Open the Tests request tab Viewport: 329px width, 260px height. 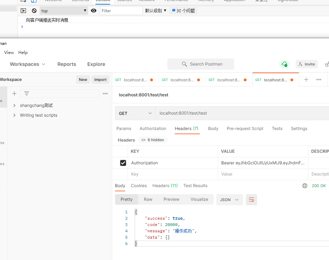point(277,129)
